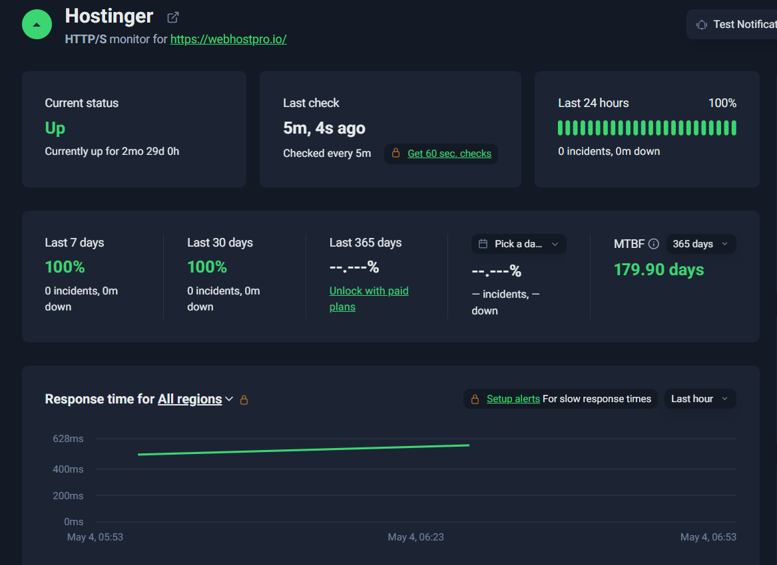Open Last hour range dropdown

point(700,399)
